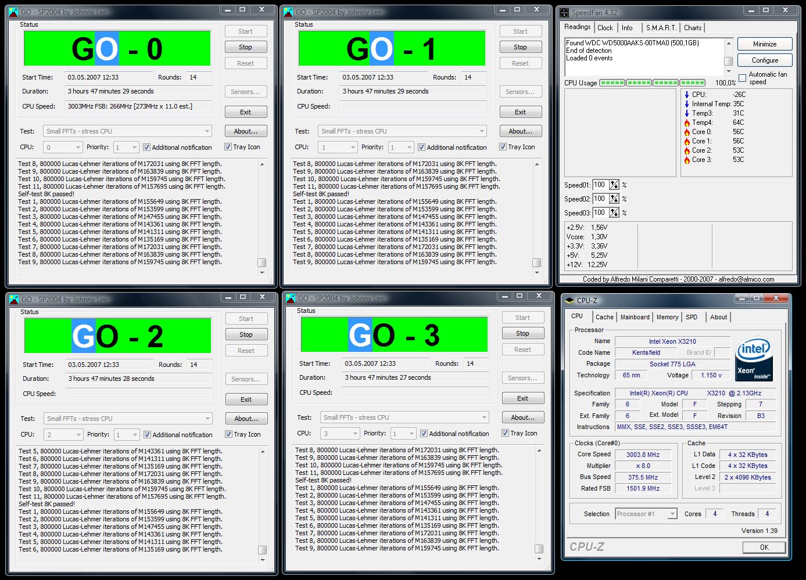Open the Cache tab in CPU-Z
Image resolution: width=806 pixels, height=580 pixels.
click(604, 317)
